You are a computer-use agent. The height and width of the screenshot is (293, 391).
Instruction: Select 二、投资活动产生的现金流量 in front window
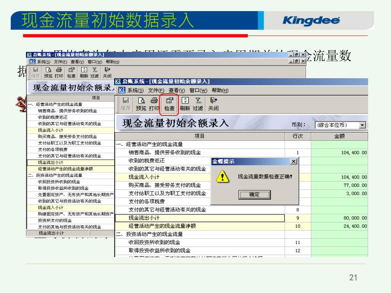pos(200,235)
